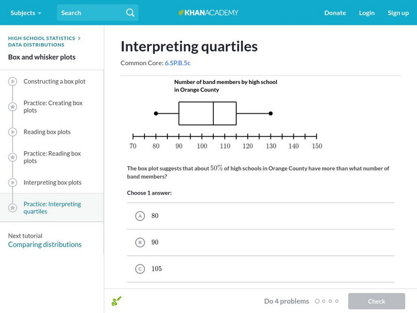Go to Comparing distributions tutorial
The image size is (417, 313).
45,245
